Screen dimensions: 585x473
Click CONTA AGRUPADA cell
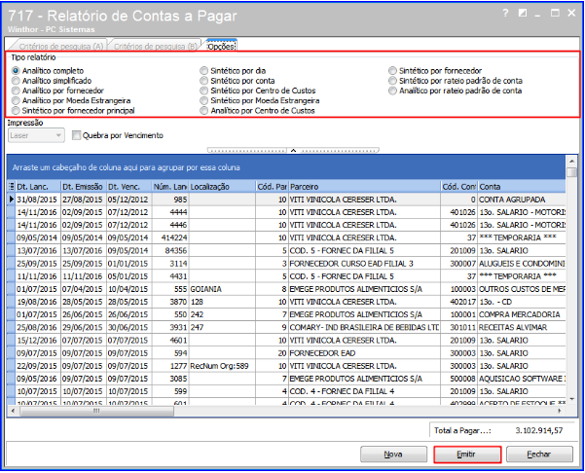pos(522,200)
